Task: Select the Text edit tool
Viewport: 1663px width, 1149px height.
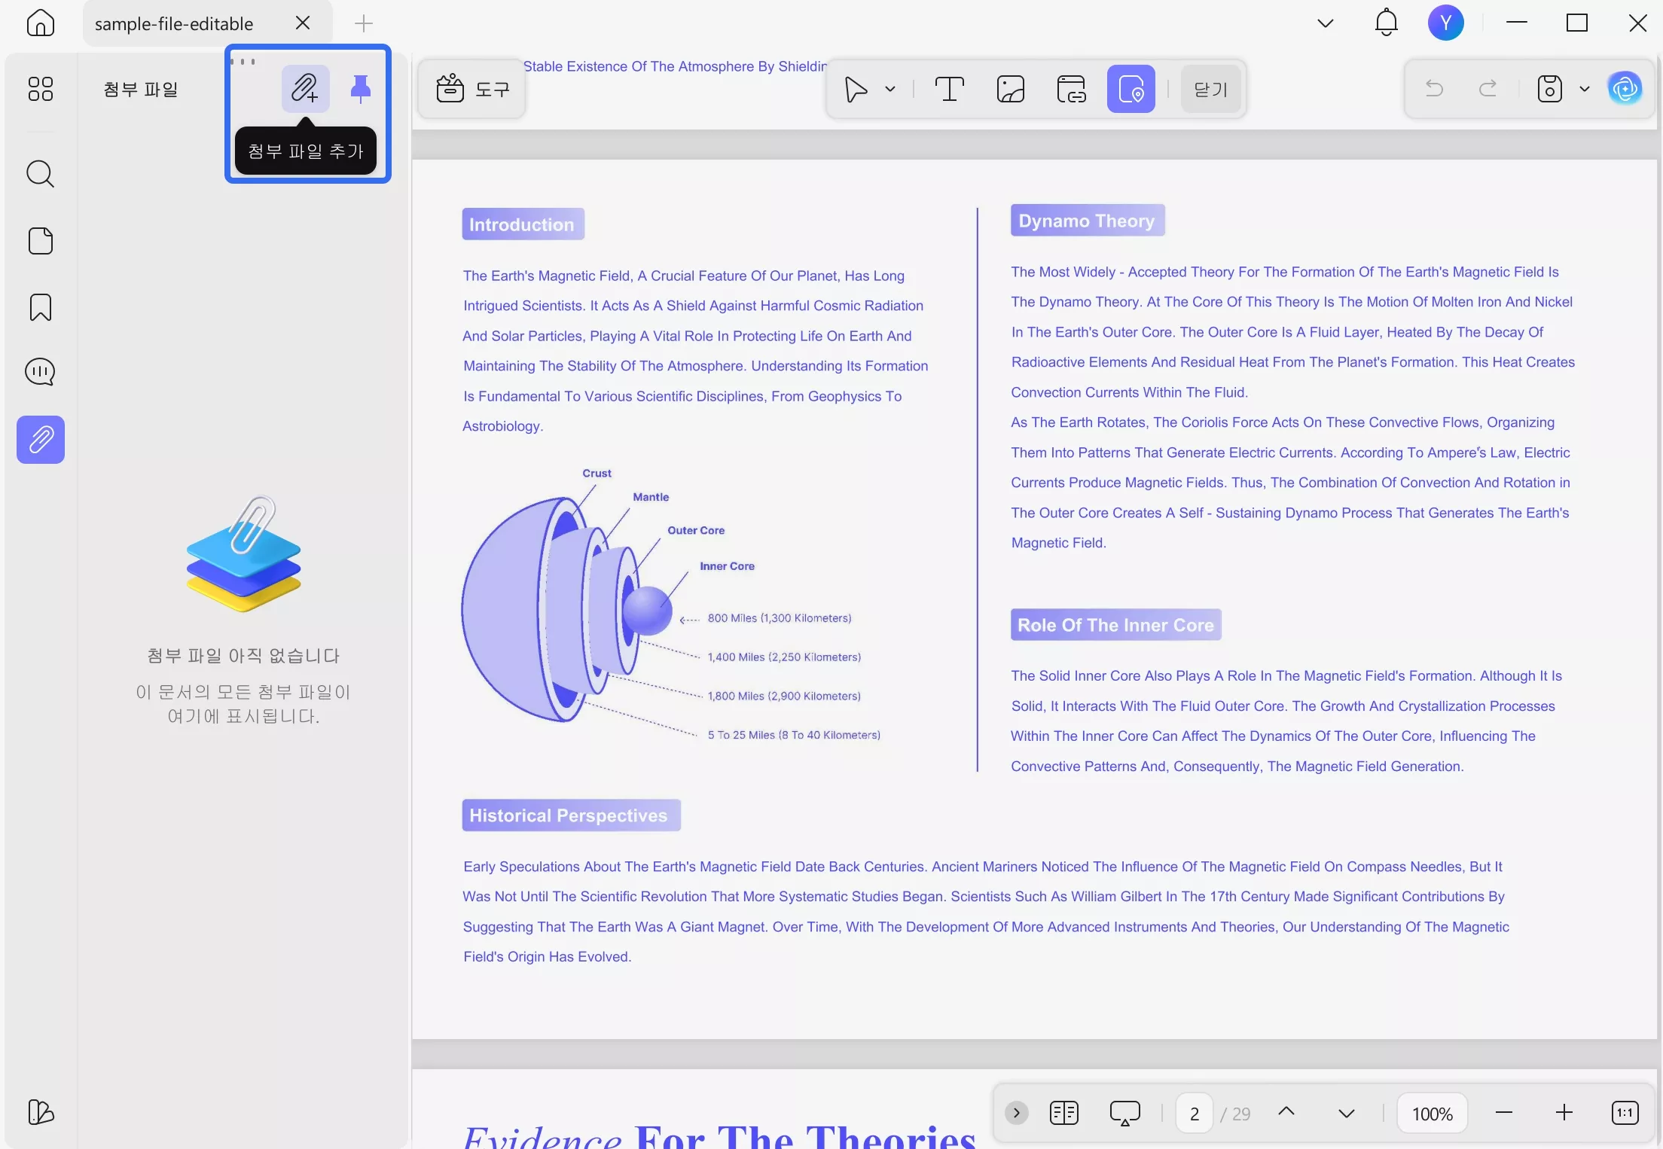Action: point(950,89)
